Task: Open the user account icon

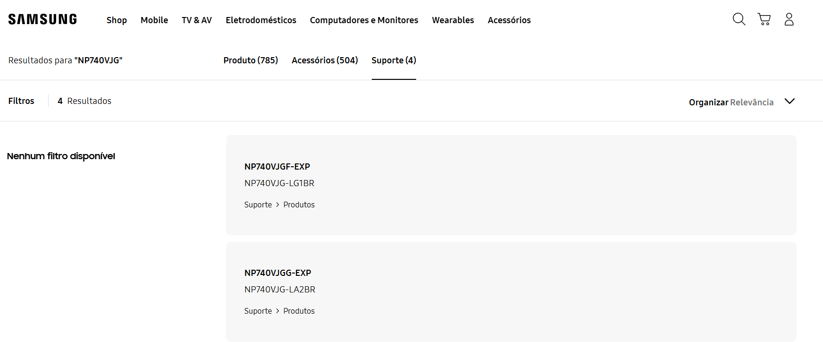Action: (x=789, y=19)
